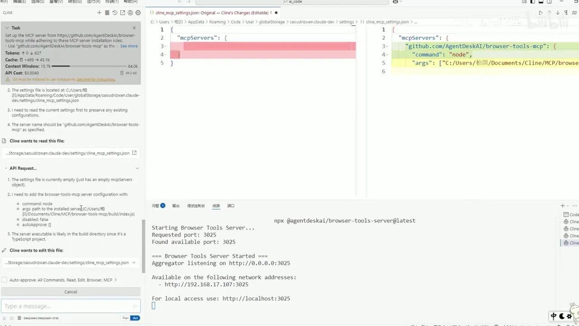The height and width of the screenshot is (326, 579).
Task: View Cline task history
Action: (x=115, y=13)
